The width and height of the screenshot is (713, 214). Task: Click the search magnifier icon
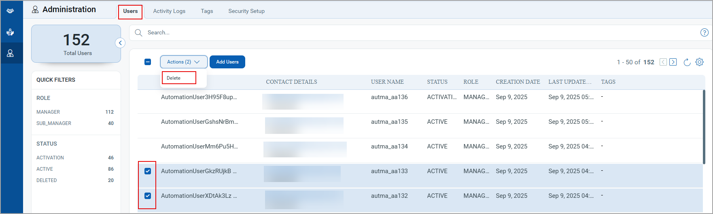click(x=138, y=33)
